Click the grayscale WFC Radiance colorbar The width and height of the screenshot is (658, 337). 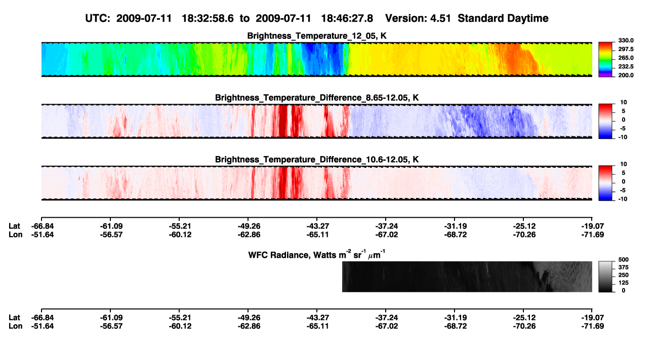tap(605, 277)
